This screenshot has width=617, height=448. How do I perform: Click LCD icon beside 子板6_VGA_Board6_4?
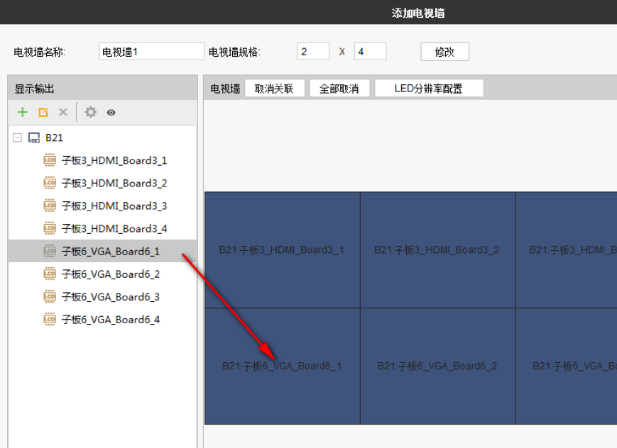click(50, 319)
